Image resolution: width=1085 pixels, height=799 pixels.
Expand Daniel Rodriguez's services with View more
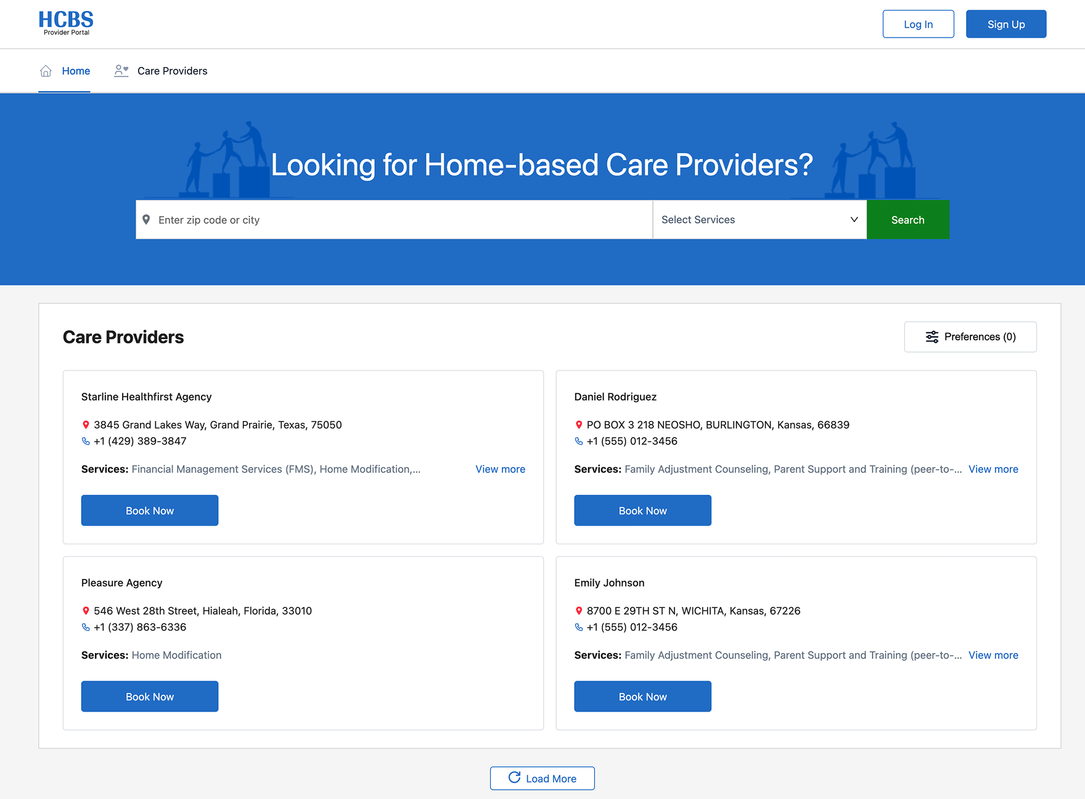point(993,469)
